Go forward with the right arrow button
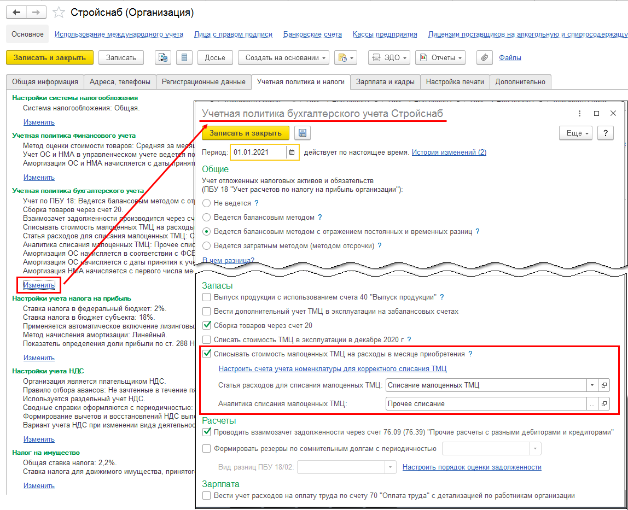Image resolution: width=628 pixels, height=510 pixels. [x=36, y=13]
